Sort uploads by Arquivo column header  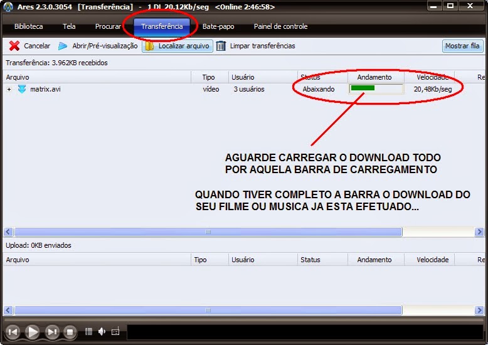click(97, 260)
